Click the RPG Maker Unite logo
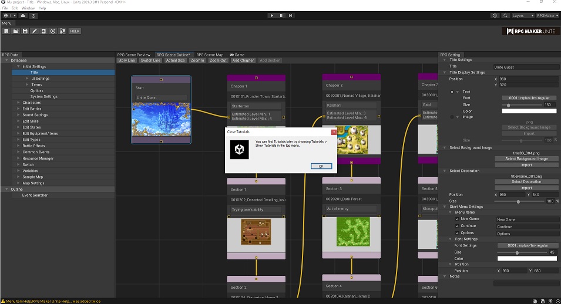 click(x=530, y=31)
